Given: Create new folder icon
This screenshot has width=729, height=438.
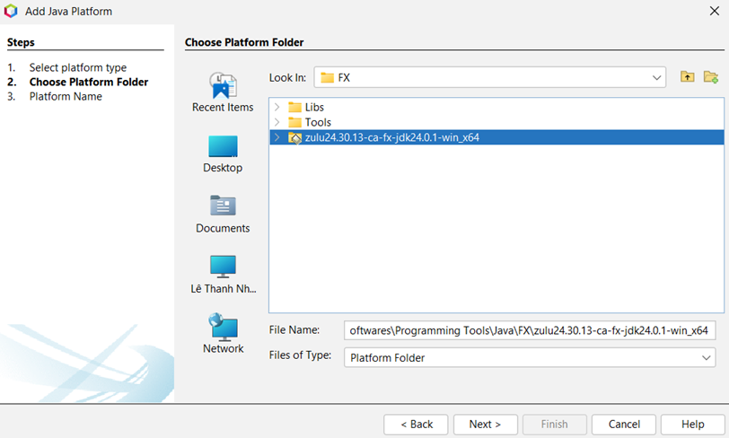Looking at the screenshot, I should [x=711, y=76].
